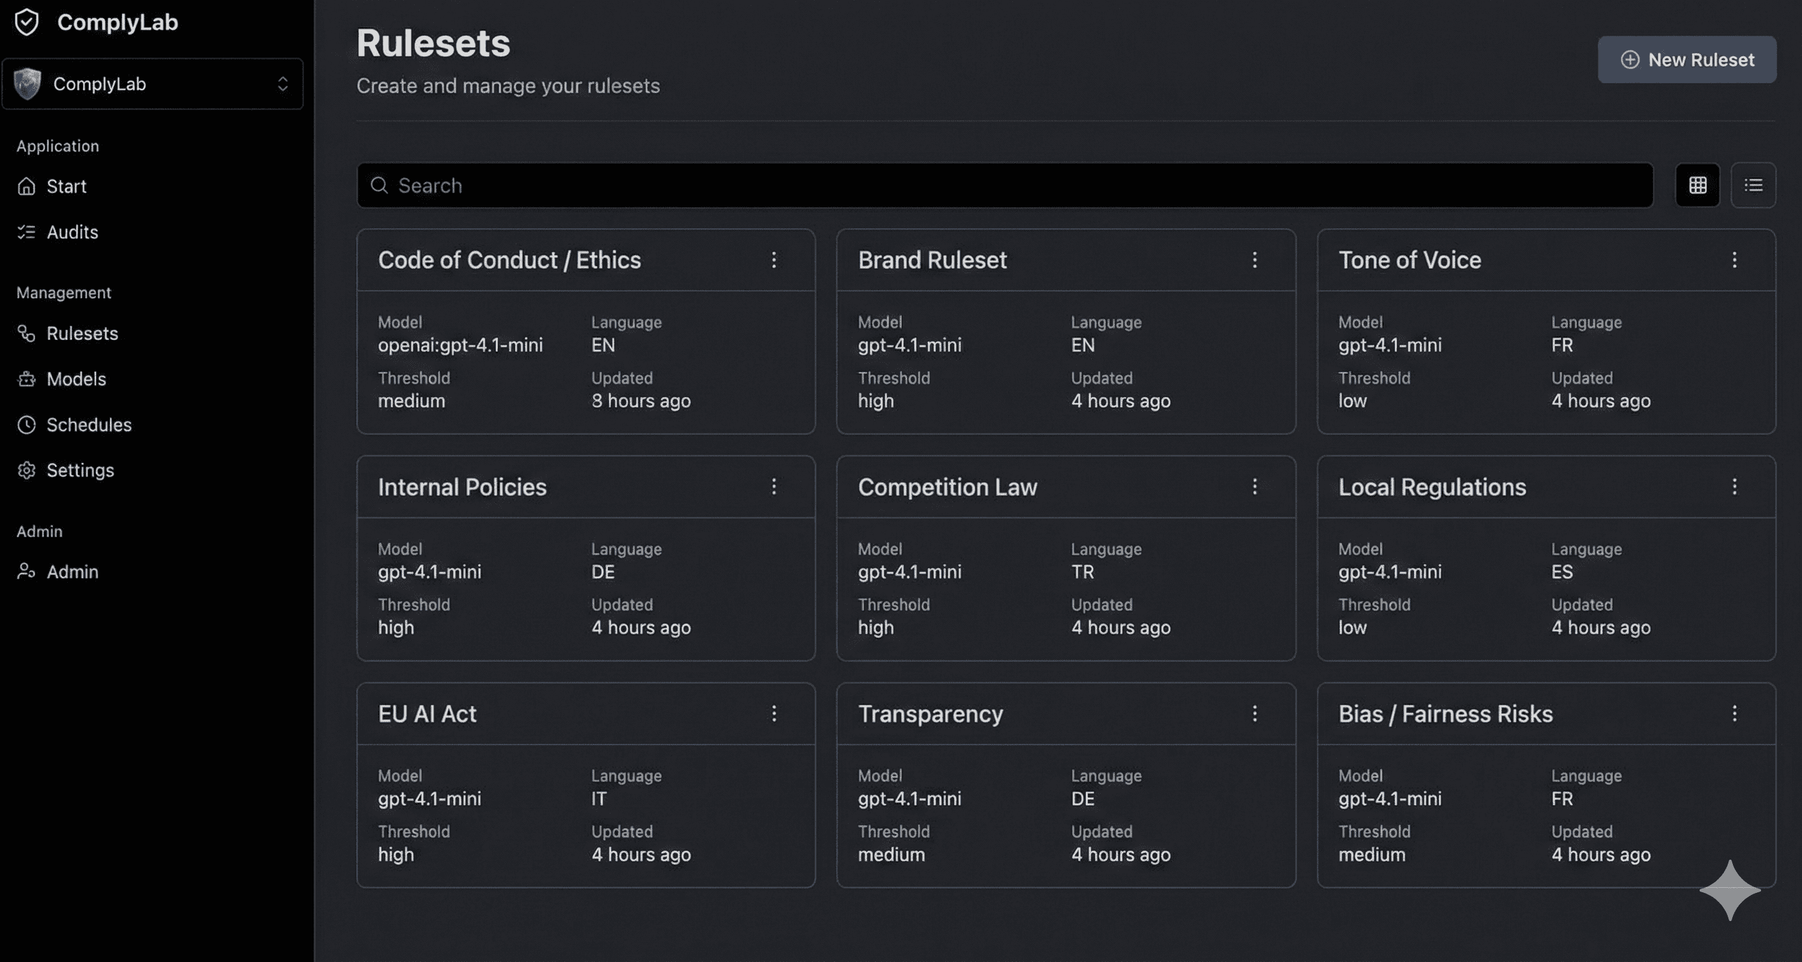This screenshot has height=962, width=1802.
Task: Focus the Search rulesets field
Action: (1005, 185)
